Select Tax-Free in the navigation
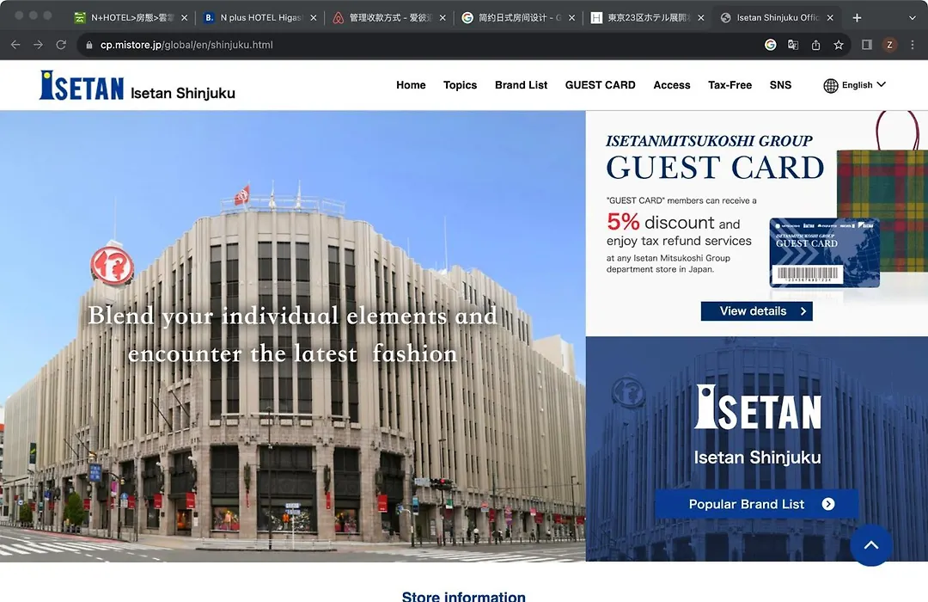The height and width of the screenshot is (602, 928). [730, 85]
